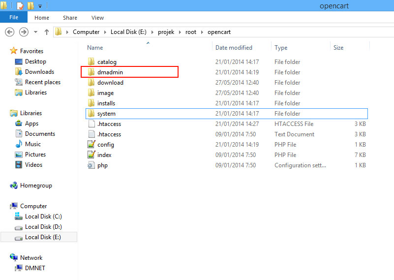Sort files by Name column
This screenshot has height=280, width=394.
pos(95,48)
